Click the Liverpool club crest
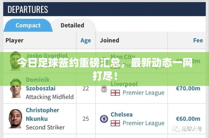 click(103, 89)
